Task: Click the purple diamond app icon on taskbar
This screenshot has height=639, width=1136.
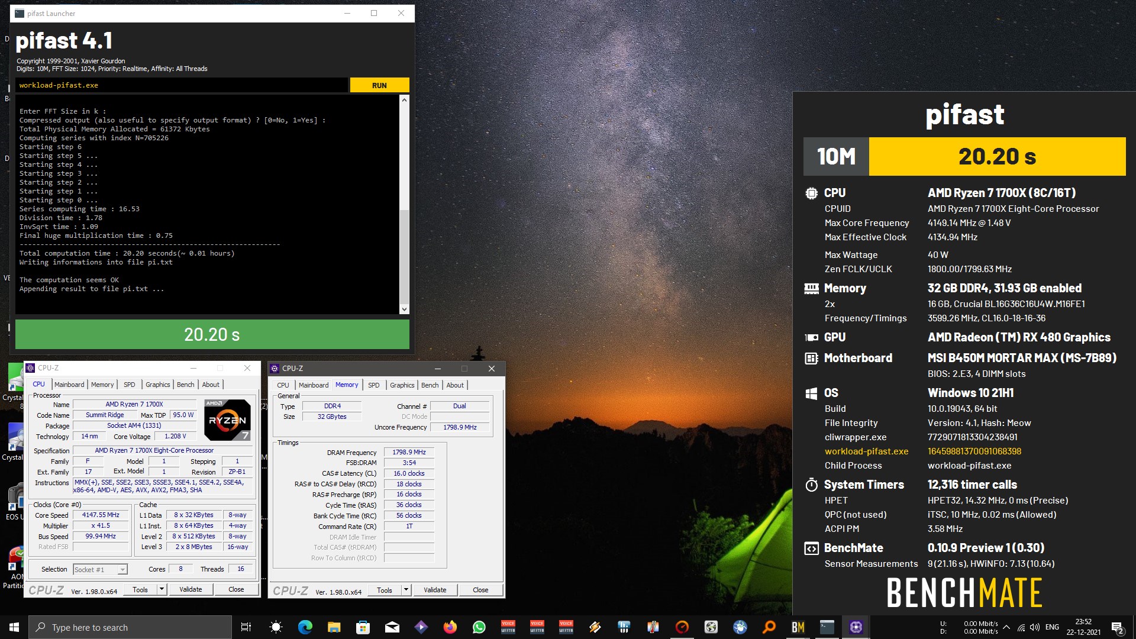Action: [421, 627]
